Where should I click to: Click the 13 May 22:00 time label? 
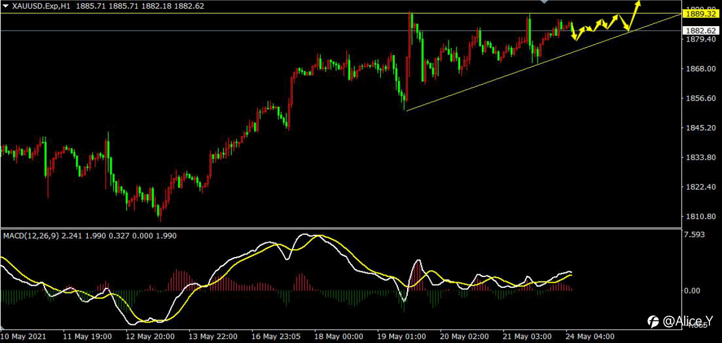tap(212, 336)
